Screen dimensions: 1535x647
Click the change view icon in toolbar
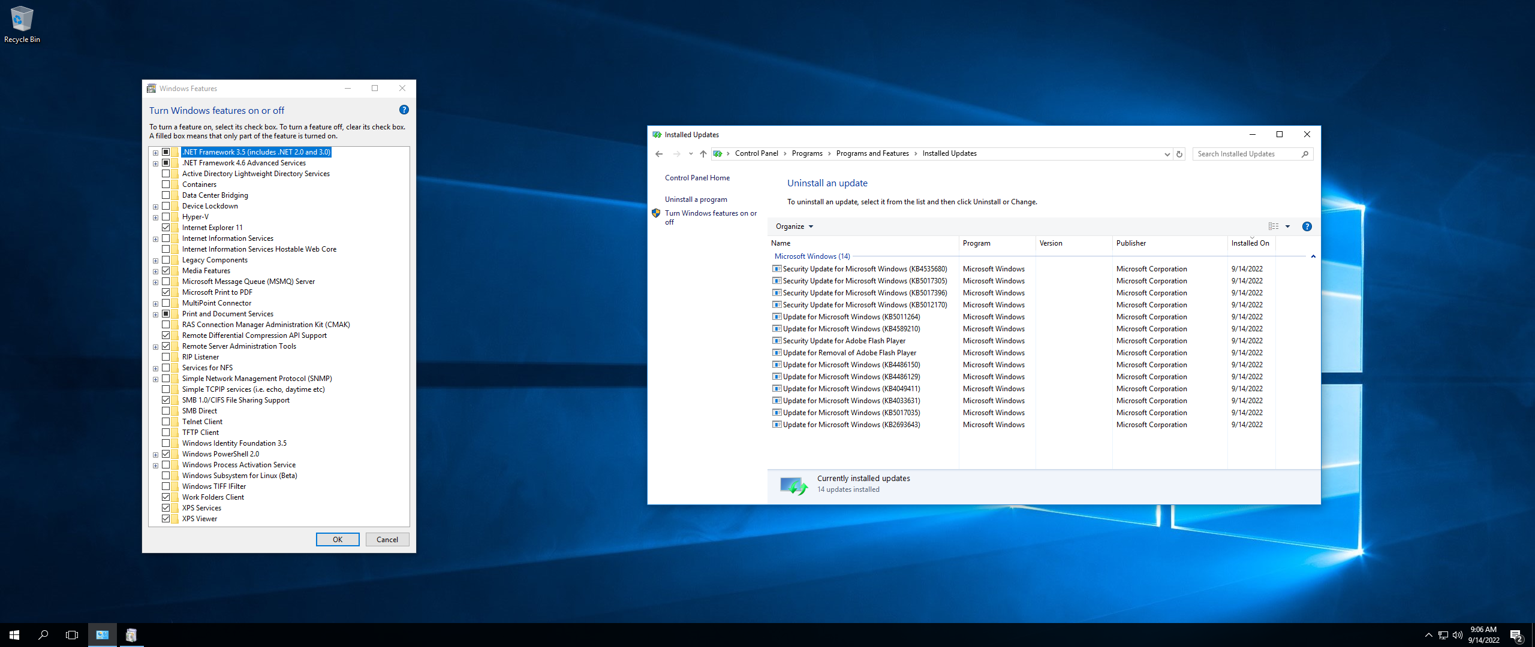pos(1273,226)
